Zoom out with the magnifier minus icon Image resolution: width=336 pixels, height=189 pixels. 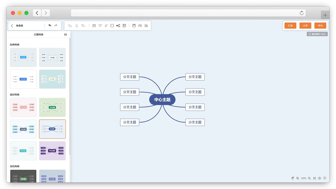click(x=309, y=178)
